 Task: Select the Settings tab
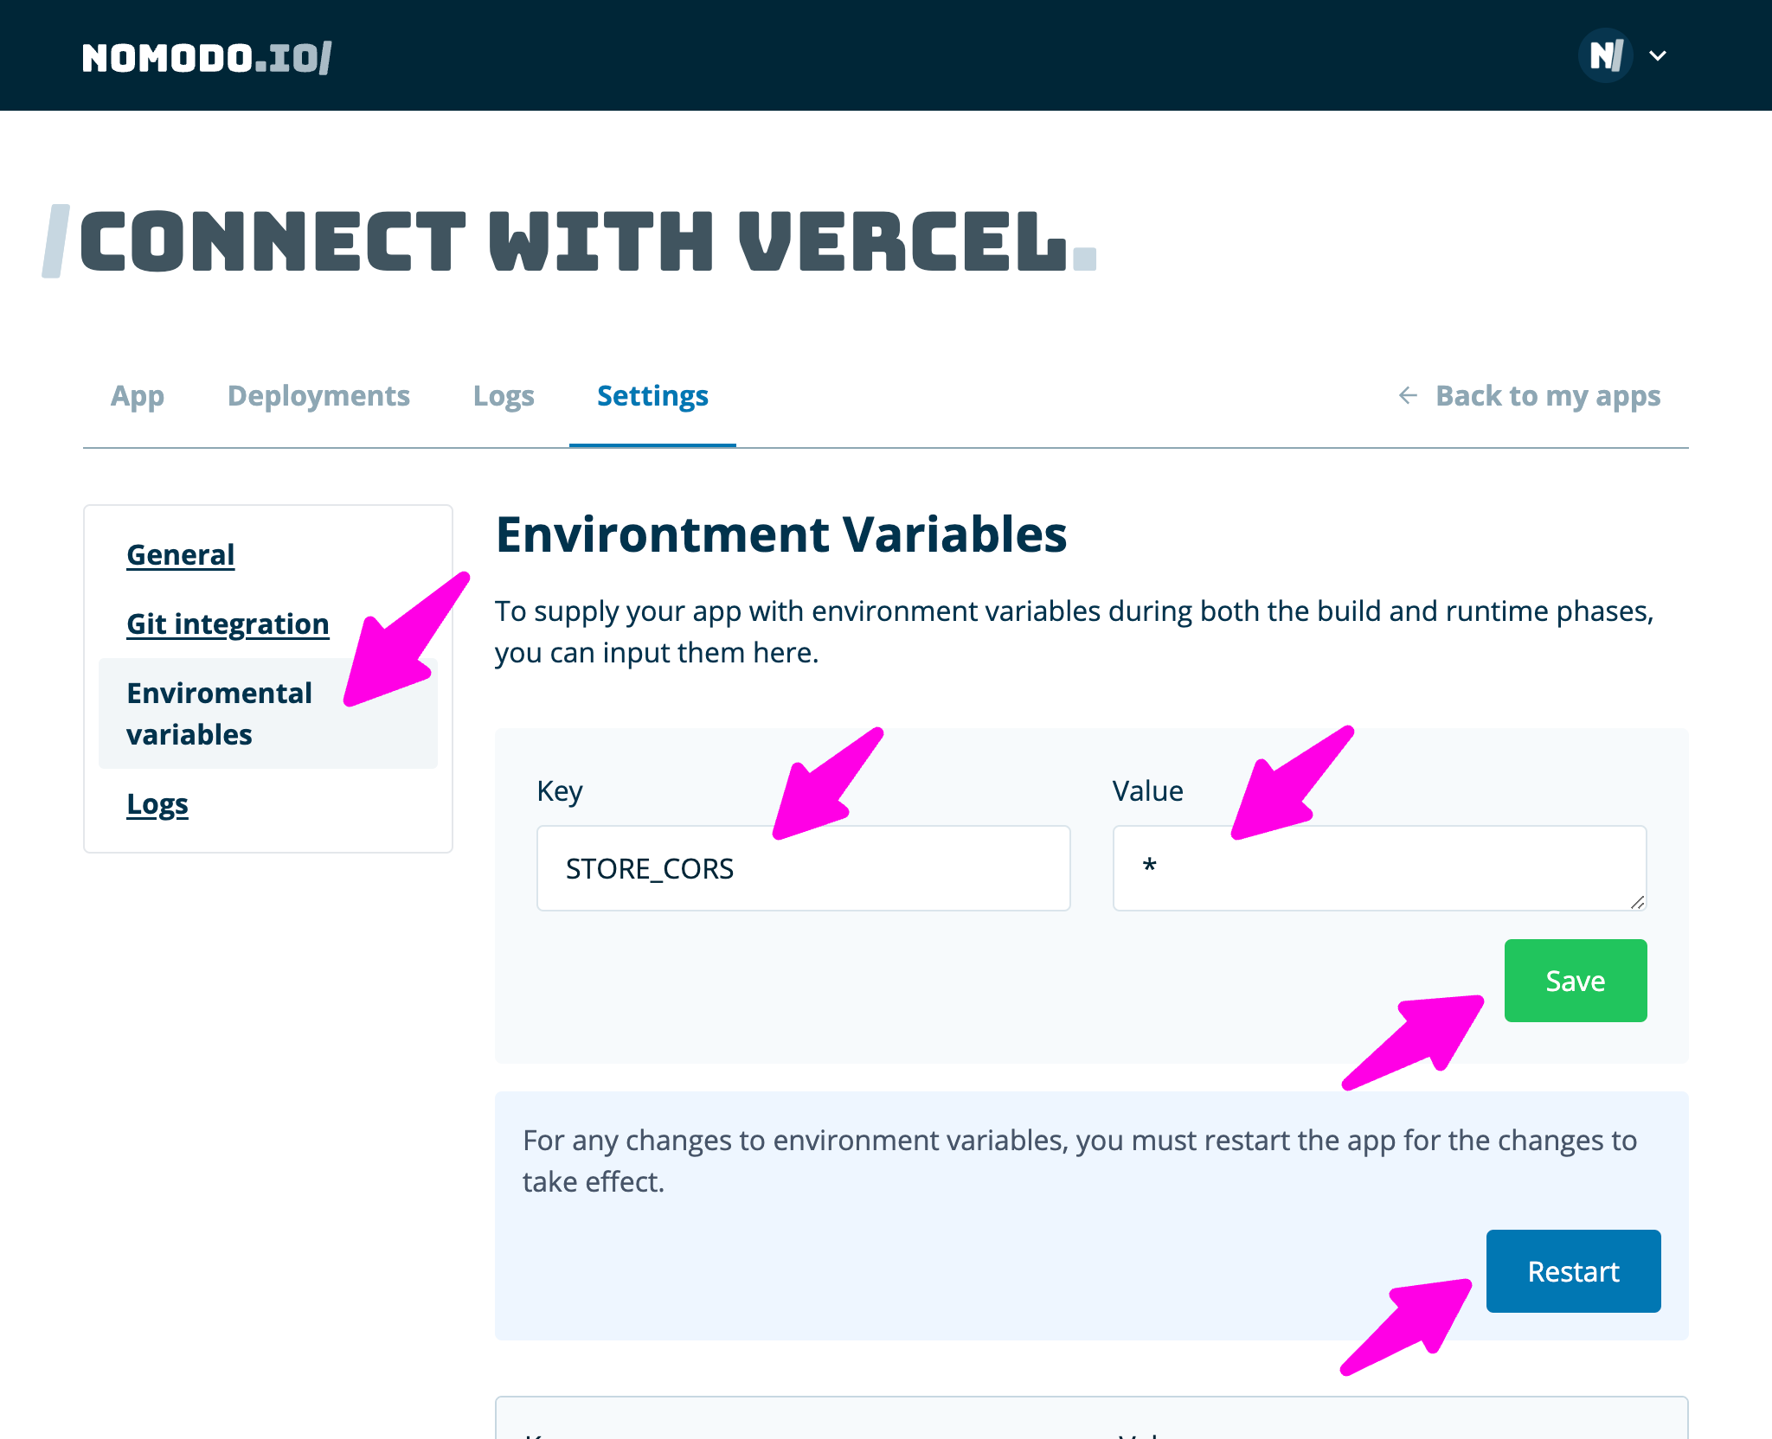(652, 396)
